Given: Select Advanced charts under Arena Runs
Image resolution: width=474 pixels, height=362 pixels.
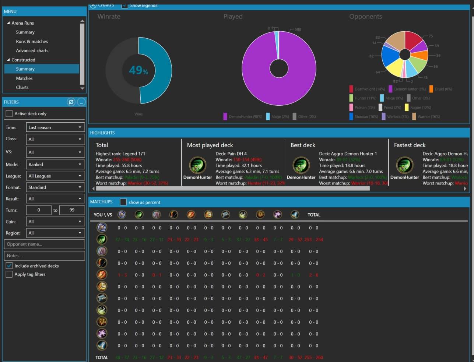Looking at the screenshot, I should (32, 50).
